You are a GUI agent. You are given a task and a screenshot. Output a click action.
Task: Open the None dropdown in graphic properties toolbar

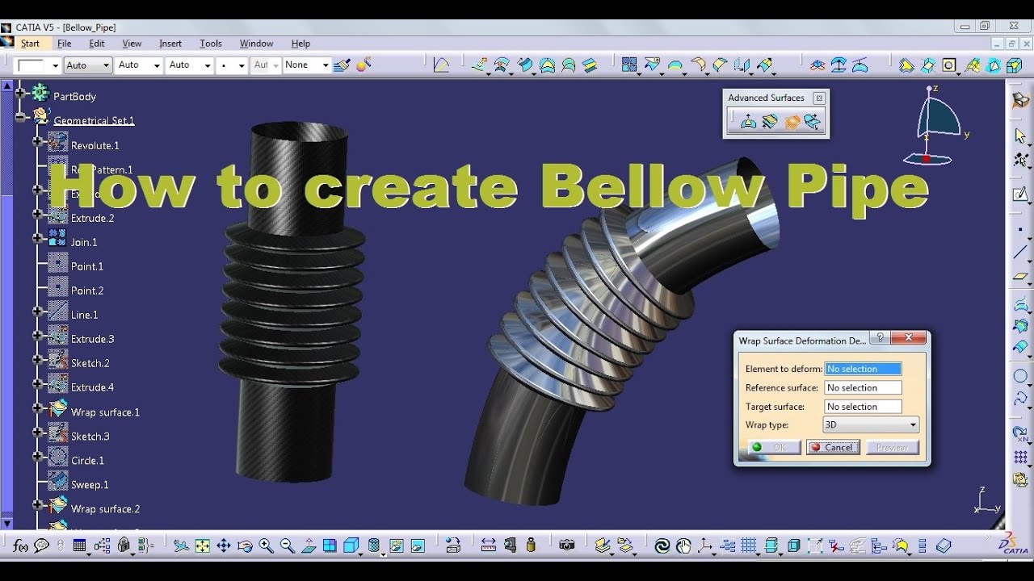click(x=306, y=65)
